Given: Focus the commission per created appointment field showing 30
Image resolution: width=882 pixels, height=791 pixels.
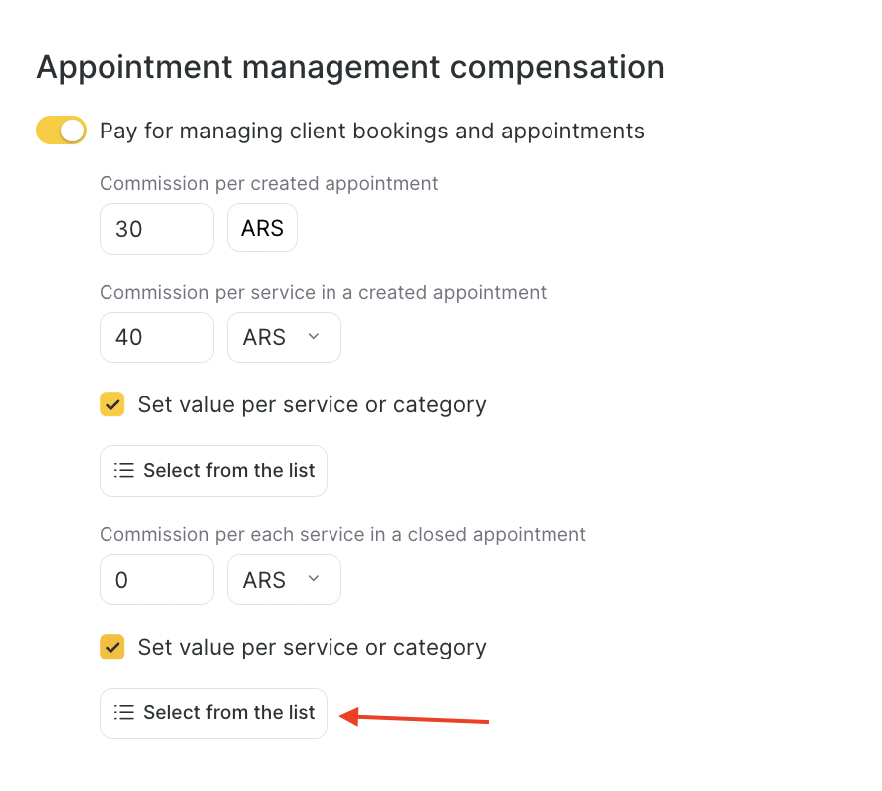Looking at the screenshot, I should [156, 229].
